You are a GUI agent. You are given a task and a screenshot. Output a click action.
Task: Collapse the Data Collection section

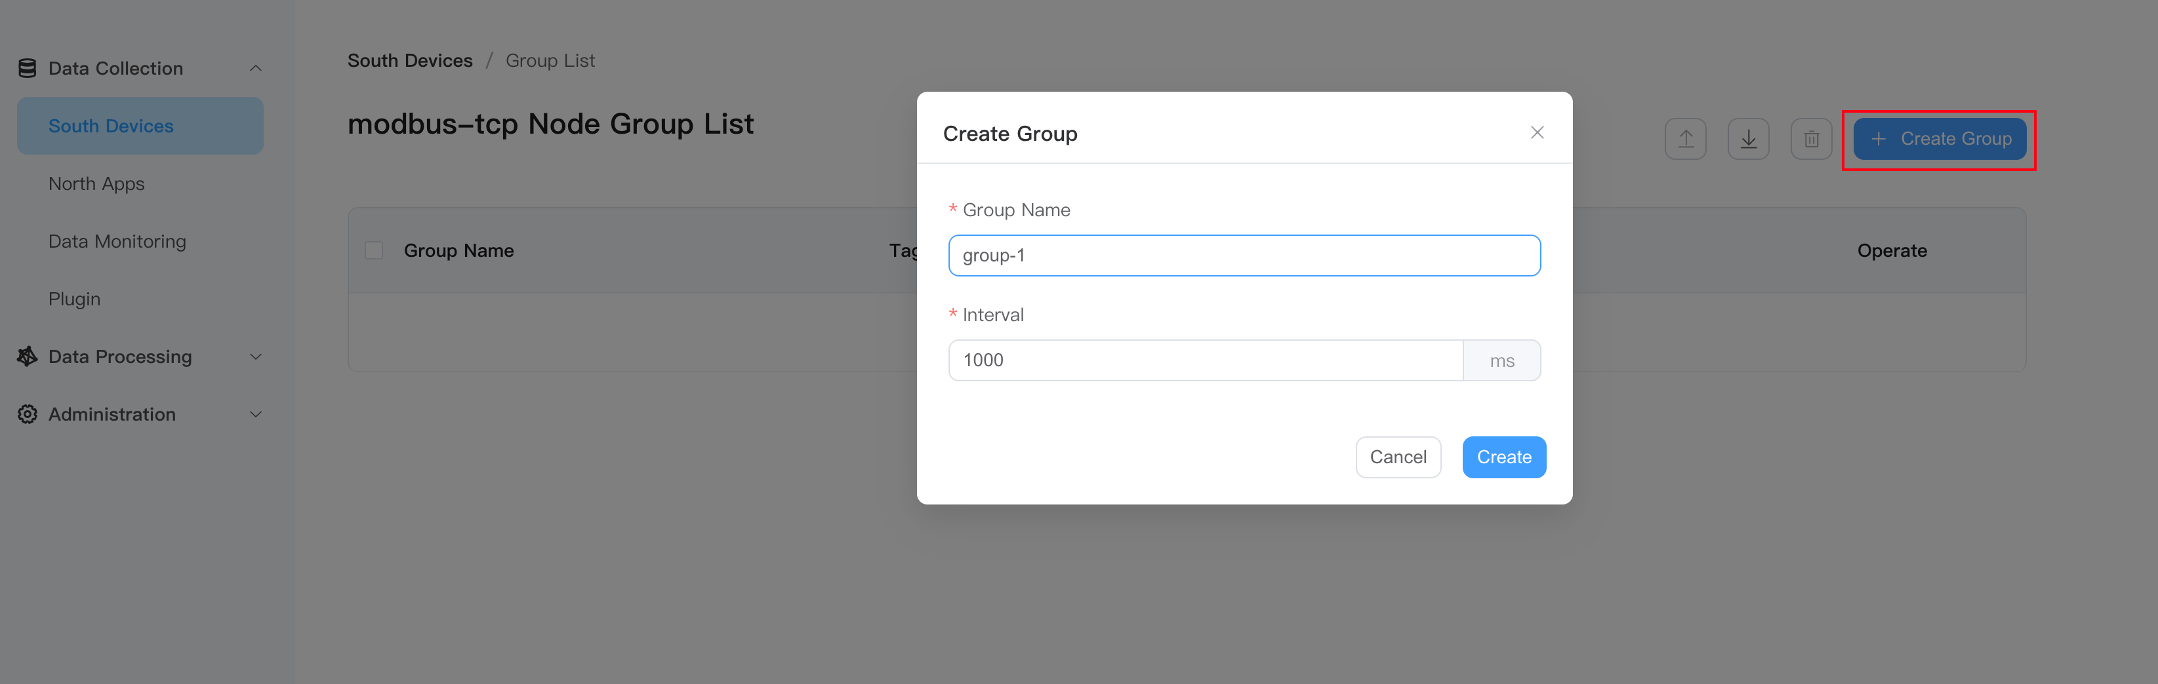click(x=256, y=68)
